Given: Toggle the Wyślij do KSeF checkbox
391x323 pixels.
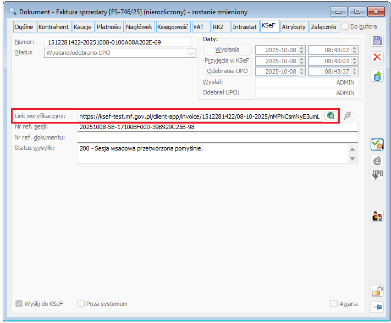Looking at the screenshot, I should pos(19,304).
